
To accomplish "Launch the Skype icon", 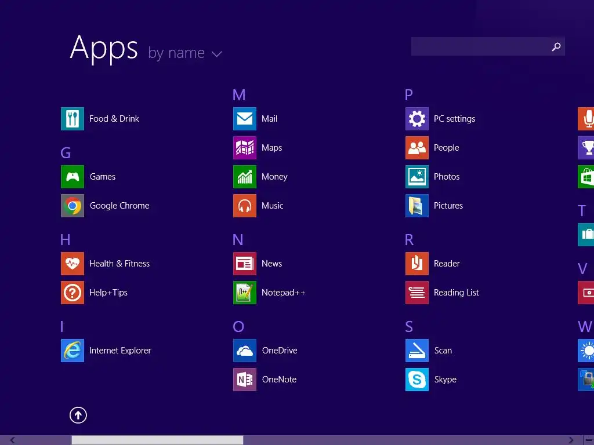I will [417, 380].
